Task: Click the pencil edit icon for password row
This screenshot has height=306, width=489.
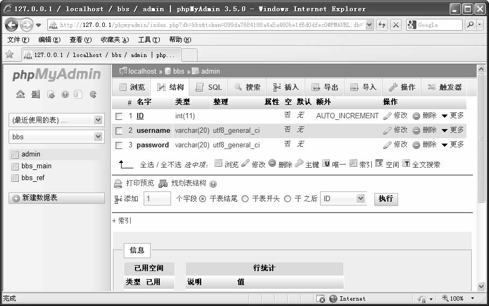Action: point(387,145)
